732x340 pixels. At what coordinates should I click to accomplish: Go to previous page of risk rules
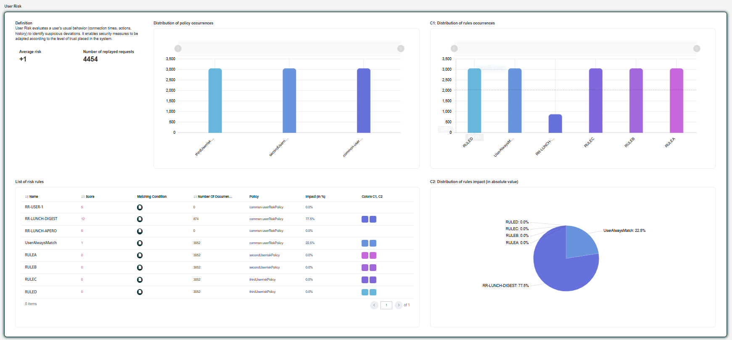(x=374, y=305)
